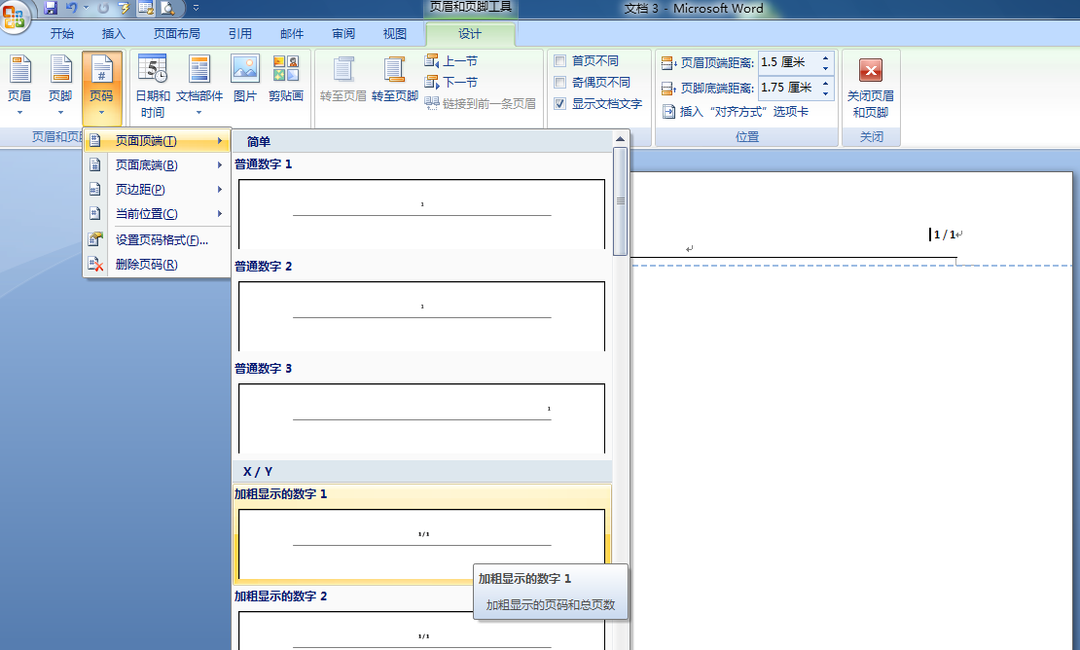Open 页面底端(B) submenu
1080x650 pixels.
pos(157,165)
